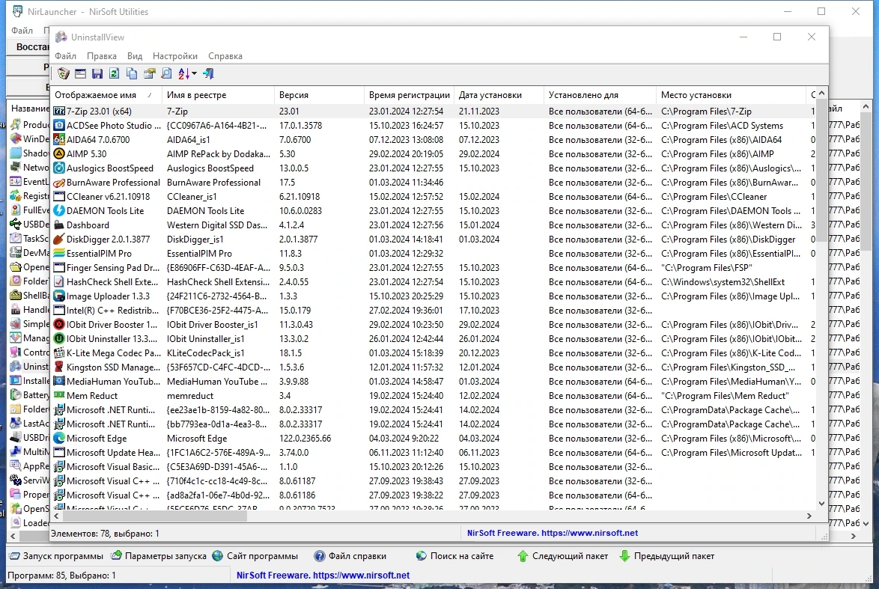This screenshot has width=879, height=589.
Task: Click the Find magnifier toolbar icon
Action: (166, 73)
